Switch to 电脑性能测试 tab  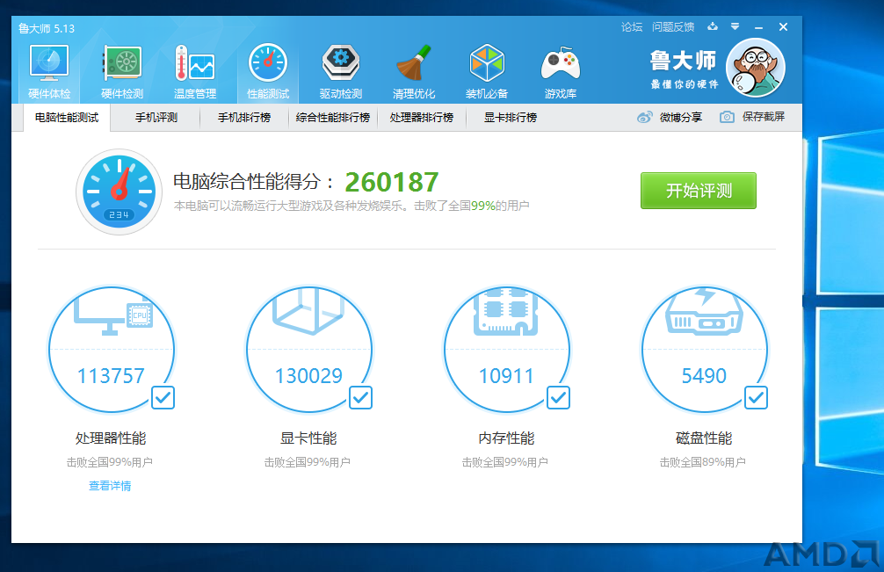(x=67, y=117)
